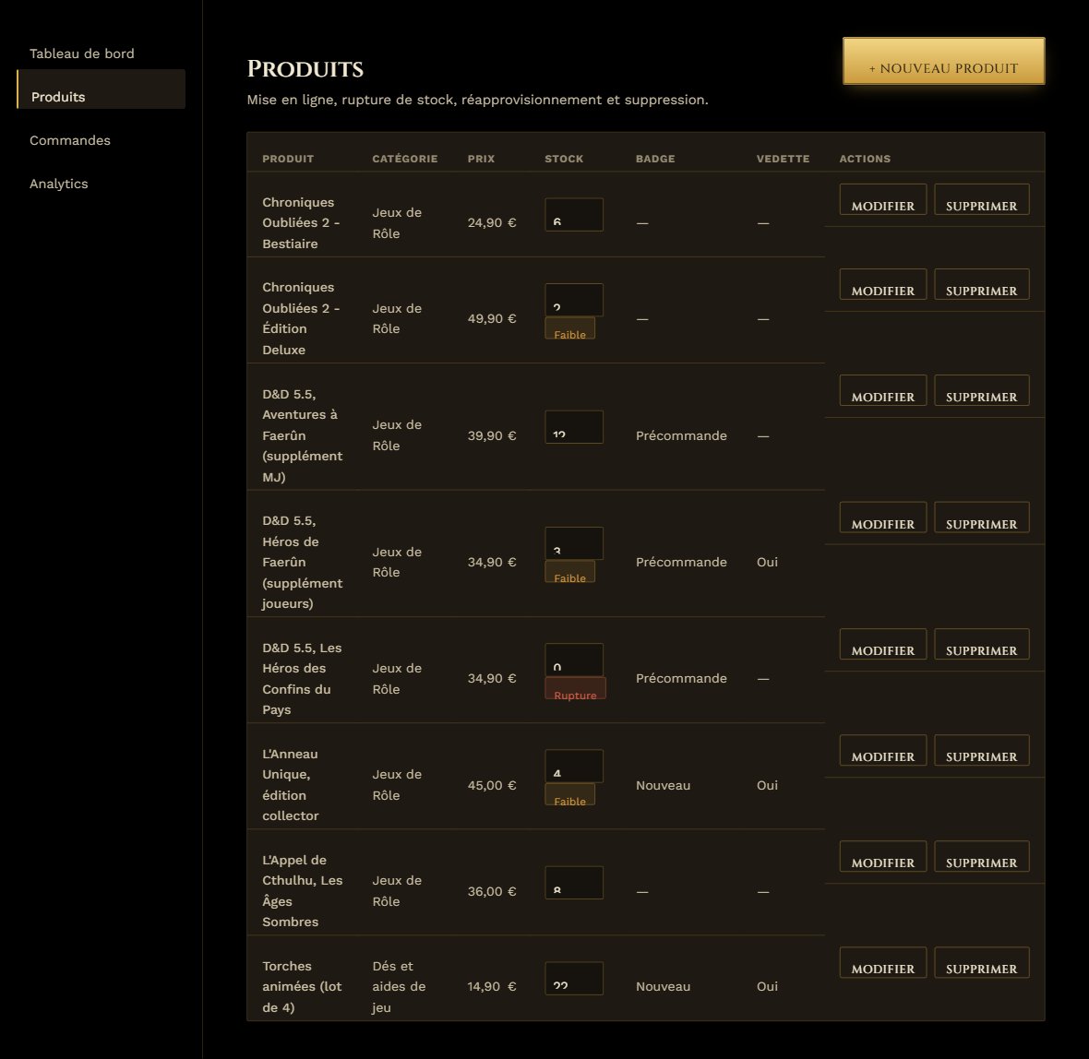Image resolution: width=1089 pixels, height=1059 pixels.
Task: Edit L'Anneau Unique édition collector
Action: point(882,751)
